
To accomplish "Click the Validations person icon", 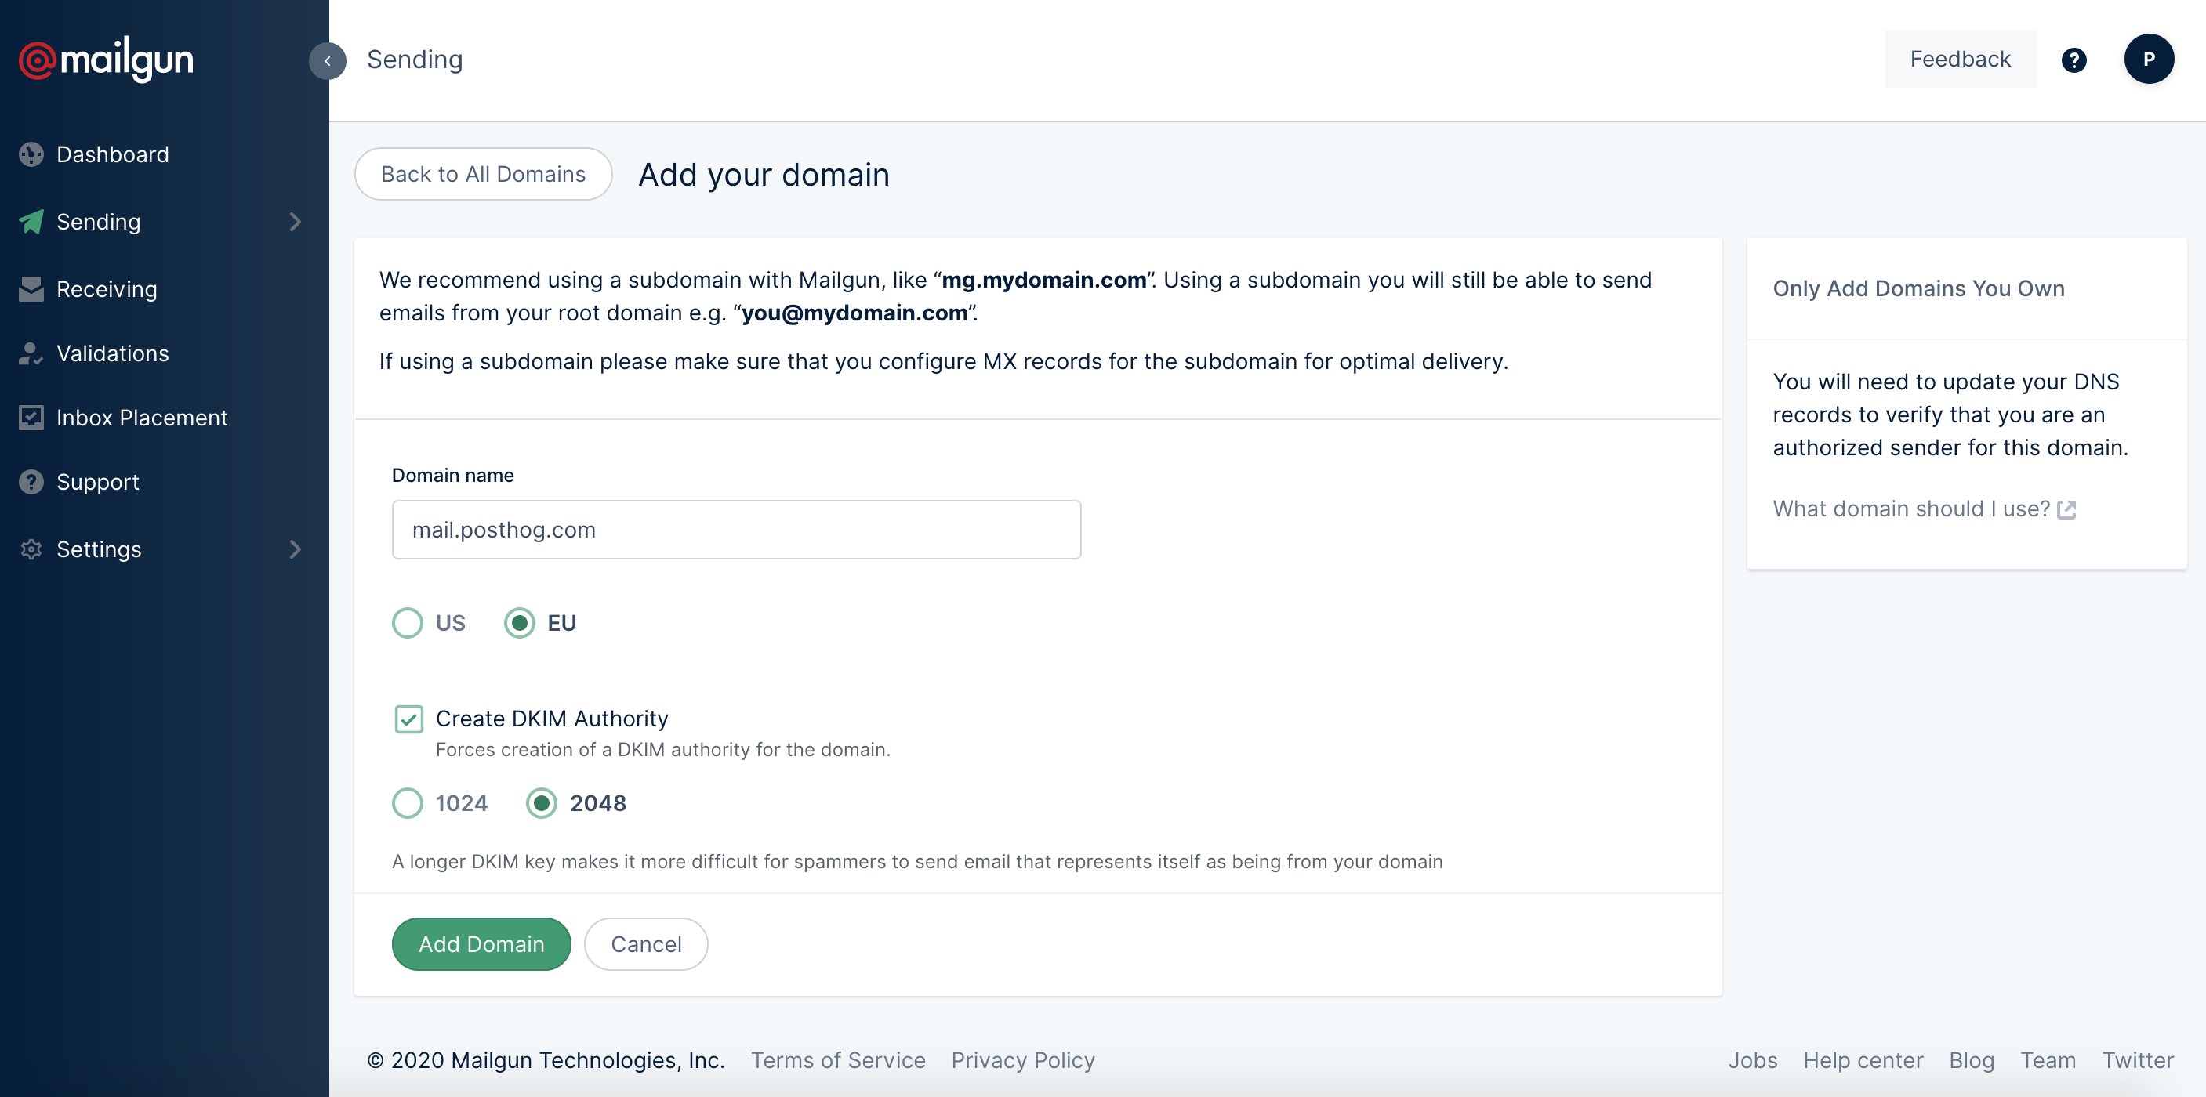I will pyautogui.click(x=31, y=353).
